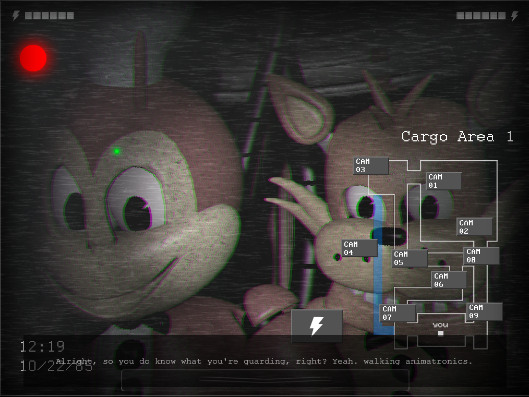Switch to CAM 01 feed
The height and width of the screenshot is (397, 529).
(x=443, y=181)
